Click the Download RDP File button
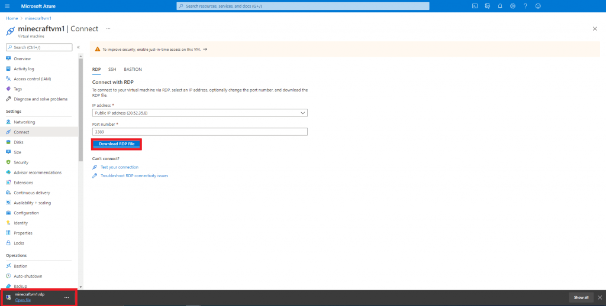Viewport: 606px width, 306px height. click(117, 144)
